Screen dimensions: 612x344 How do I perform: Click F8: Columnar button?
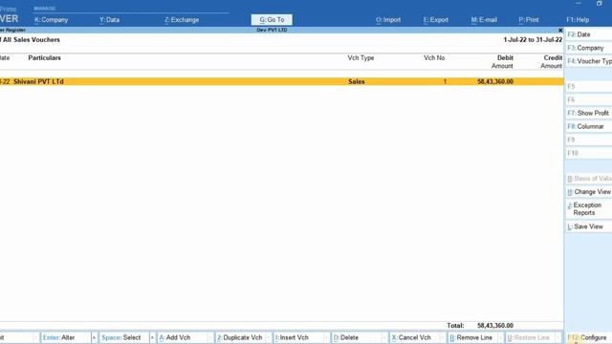[x=589, y=126]
